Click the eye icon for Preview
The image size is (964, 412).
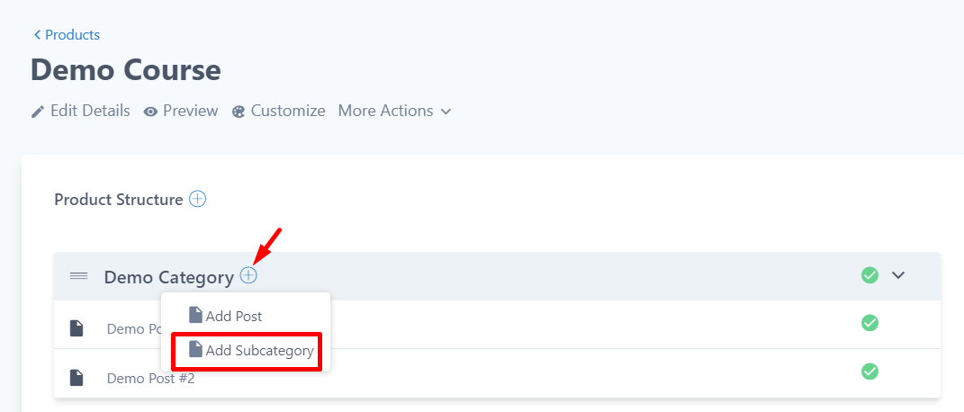(x=150, y=112)
